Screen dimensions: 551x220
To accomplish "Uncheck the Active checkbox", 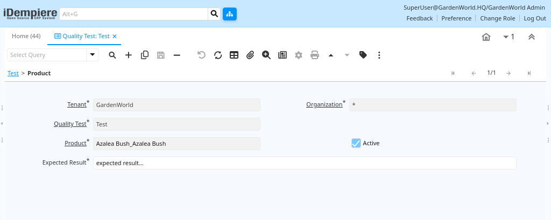I will tap(356, 143).
